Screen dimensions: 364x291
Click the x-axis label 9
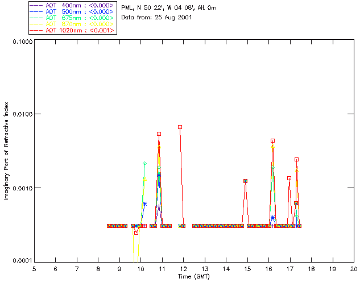(119, 269)
